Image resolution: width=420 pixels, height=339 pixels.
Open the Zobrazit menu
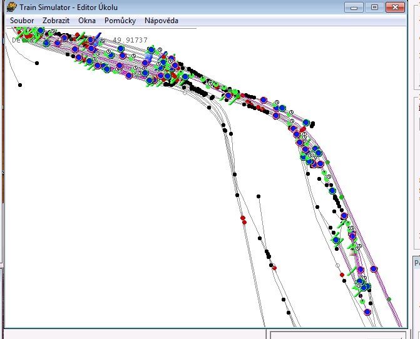[x=56, y=21]
